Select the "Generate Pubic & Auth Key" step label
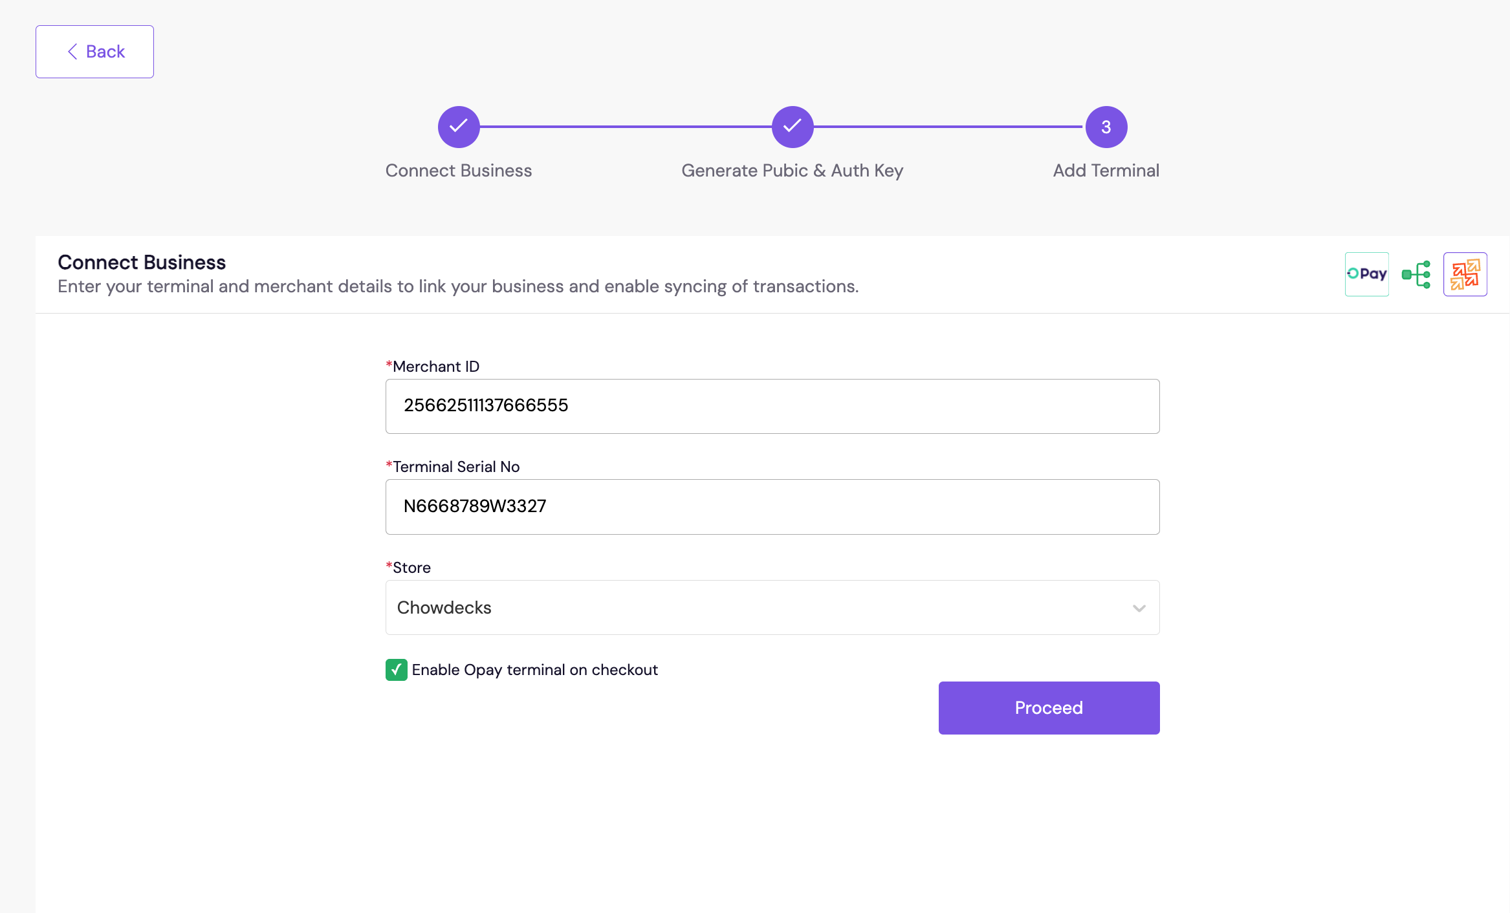Screen dimensions: 1510x913 click(x=792, y=171)
